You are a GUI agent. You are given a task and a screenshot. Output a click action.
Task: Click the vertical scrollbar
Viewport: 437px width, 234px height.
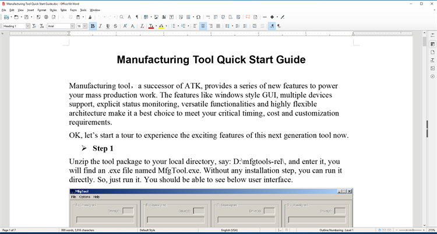click(424, 130)
